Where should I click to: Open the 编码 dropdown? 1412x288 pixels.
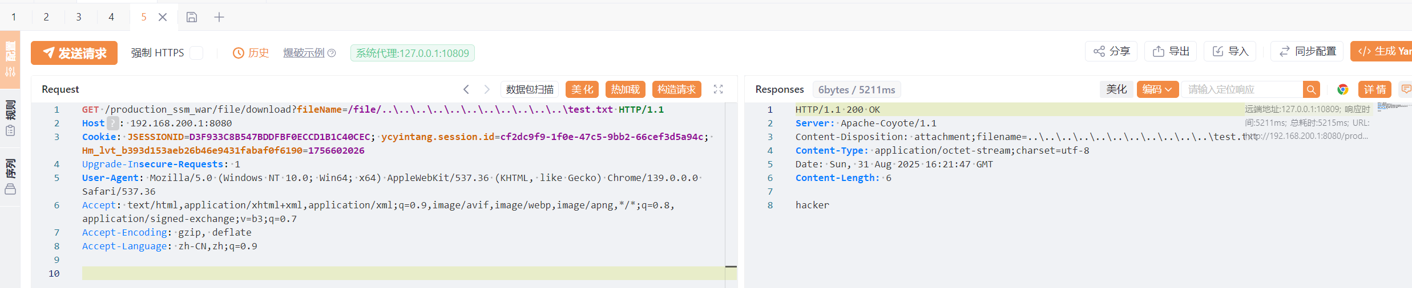tap(1157, 89)
